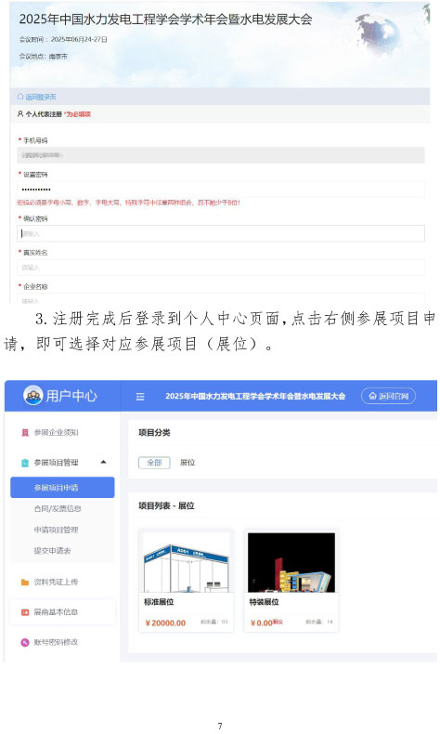Open 参展项目申请 in the sidebar

pyautogui.click(x=62, y=487)
